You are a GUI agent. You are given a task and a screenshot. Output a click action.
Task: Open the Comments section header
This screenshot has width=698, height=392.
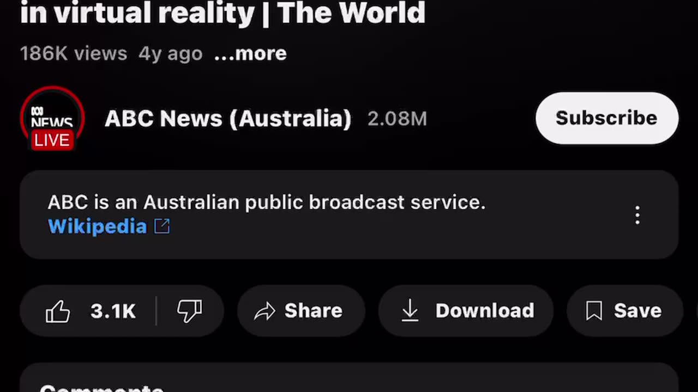point(102,388)
